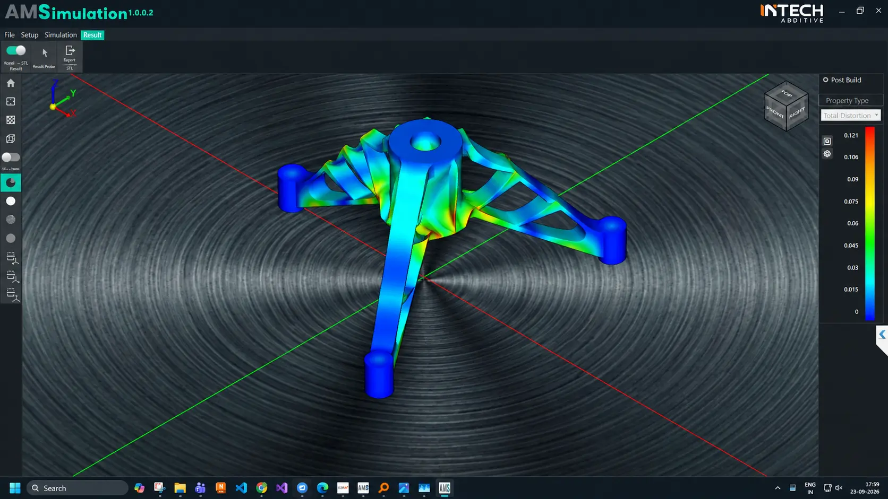This screenshot has width=888, height=499.
Task: Click the square legend icon beside 0.121
Action: pos(827,141)
